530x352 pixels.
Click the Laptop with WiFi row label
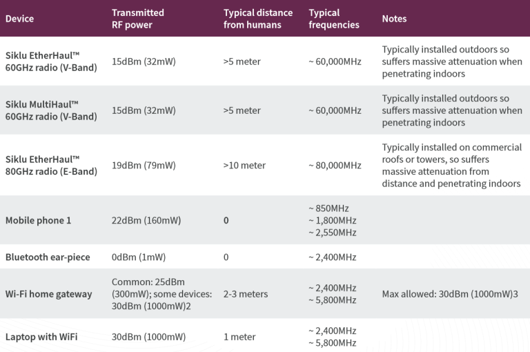pyautogui.click(x=41, y=337)
